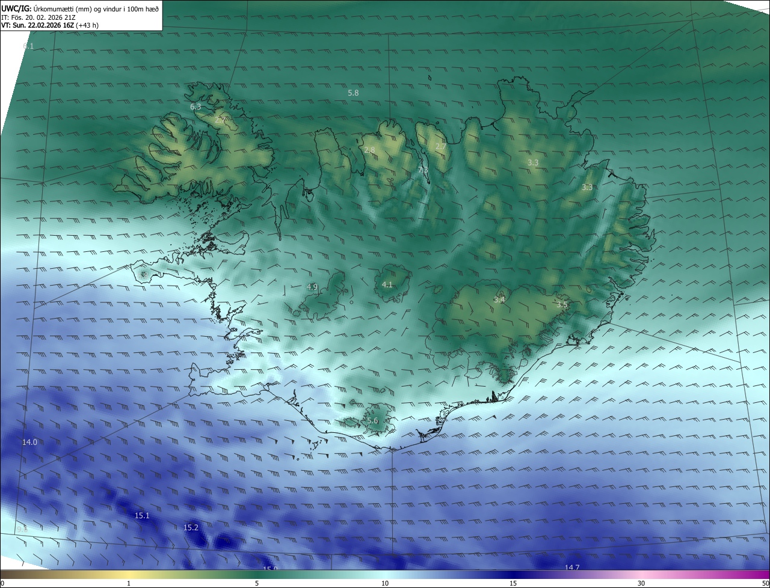This screenshot has width=770, height=588.
Task: Click the 6.1 value near the header box
Action: point(28,46)
